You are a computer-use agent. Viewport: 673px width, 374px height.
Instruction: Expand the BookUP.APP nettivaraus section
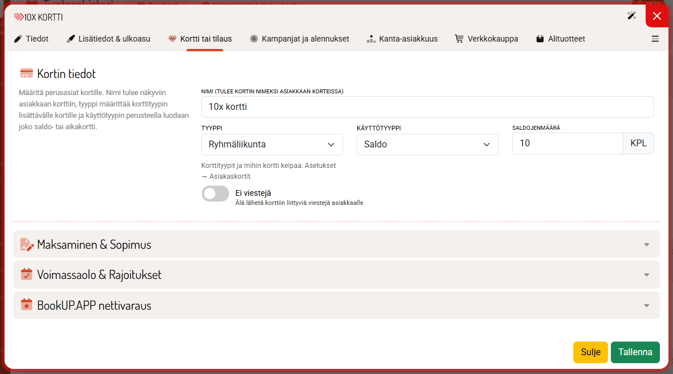click(x=336, y=305)
